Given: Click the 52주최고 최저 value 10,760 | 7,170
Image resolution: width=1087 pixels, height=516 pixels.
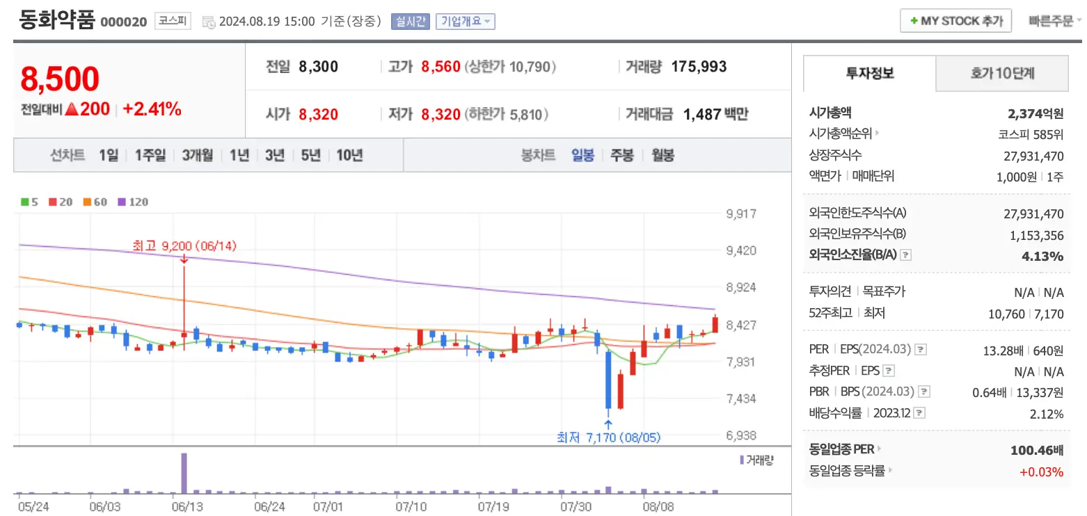Looking at the screenshot, I should 1026,314.
